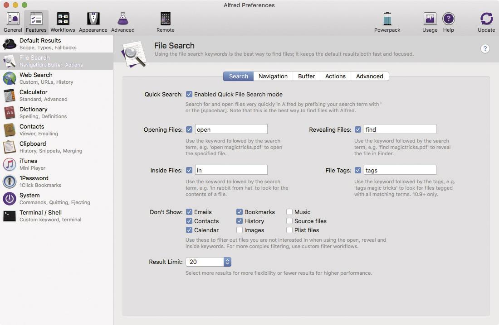
Task: Click the Help toolbar icon
Action: coord(448,22)
